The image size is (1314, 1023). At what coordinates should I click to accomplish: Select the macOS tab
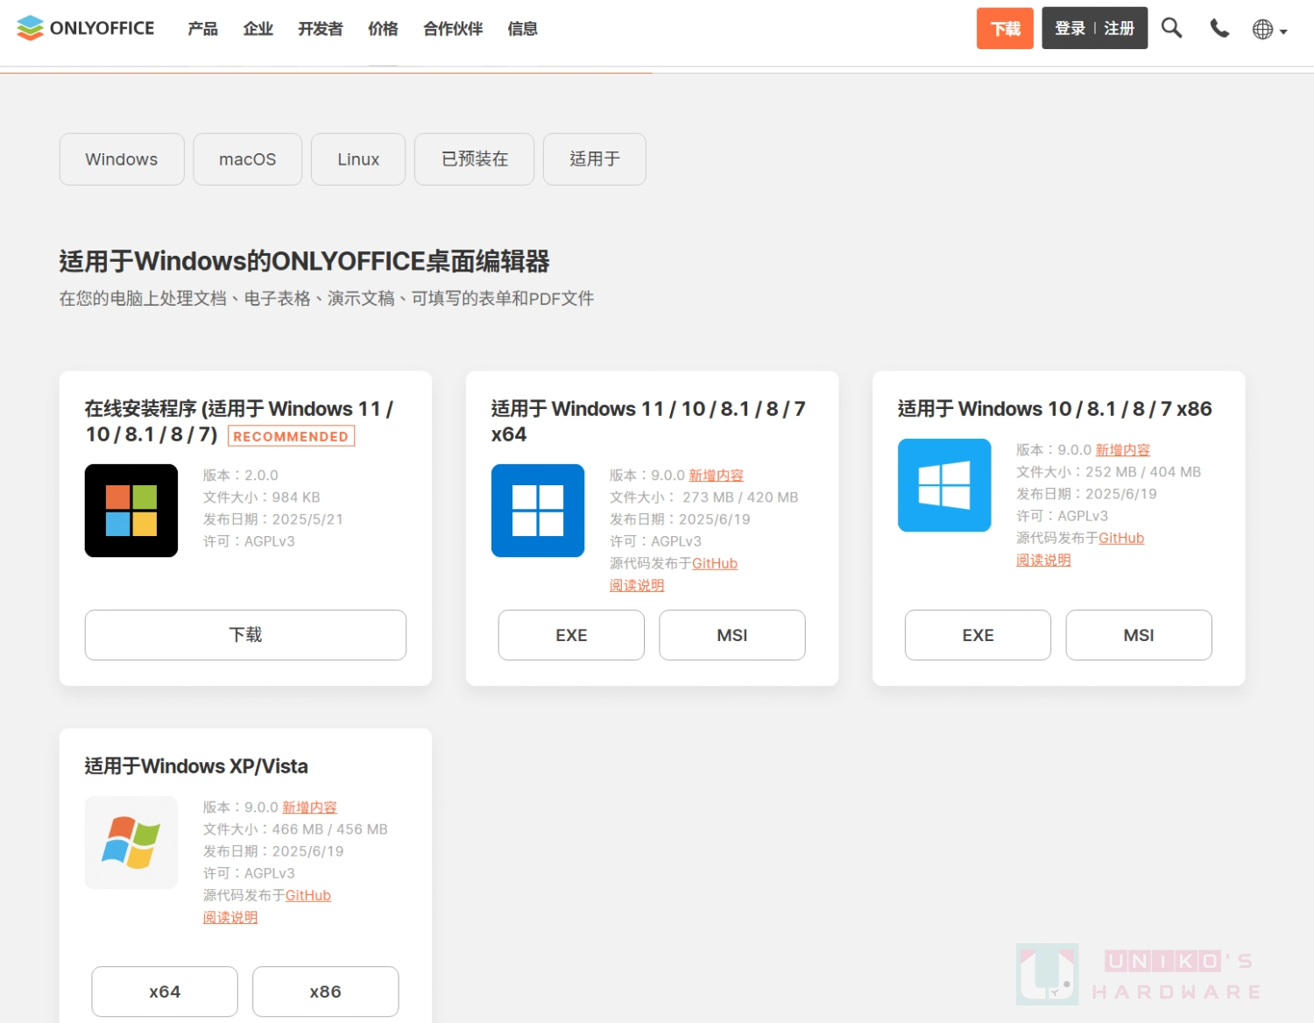tap(248, 159)
